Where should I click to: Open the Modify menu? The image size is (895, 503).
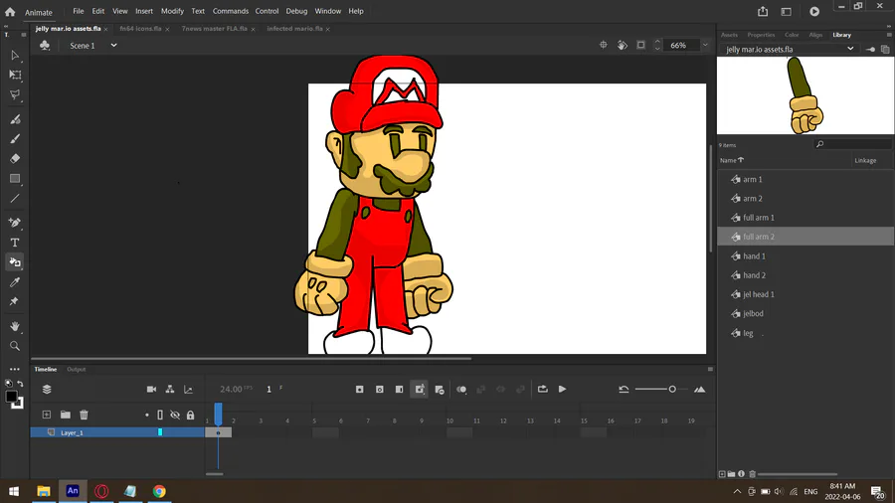tap(172, 11)
